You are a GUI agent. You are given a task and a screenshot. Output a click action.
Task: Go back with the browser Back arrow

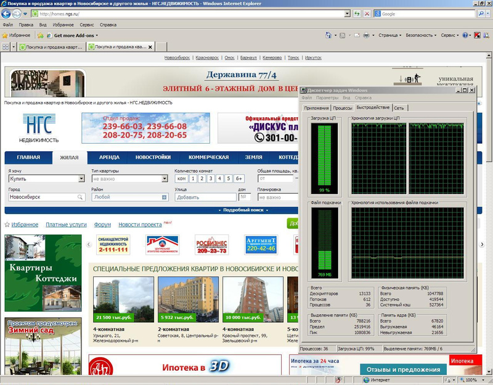click(6, 14)
